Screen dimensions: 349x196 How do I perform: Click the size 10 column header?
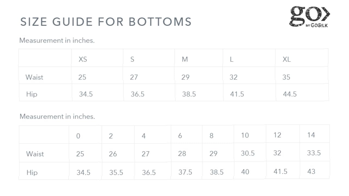(x=245, y=135)
